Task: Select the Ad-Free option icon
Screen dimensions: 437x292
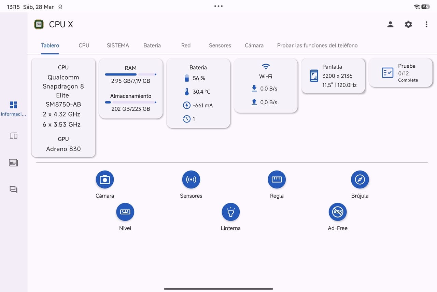Action: pos(337,212)
